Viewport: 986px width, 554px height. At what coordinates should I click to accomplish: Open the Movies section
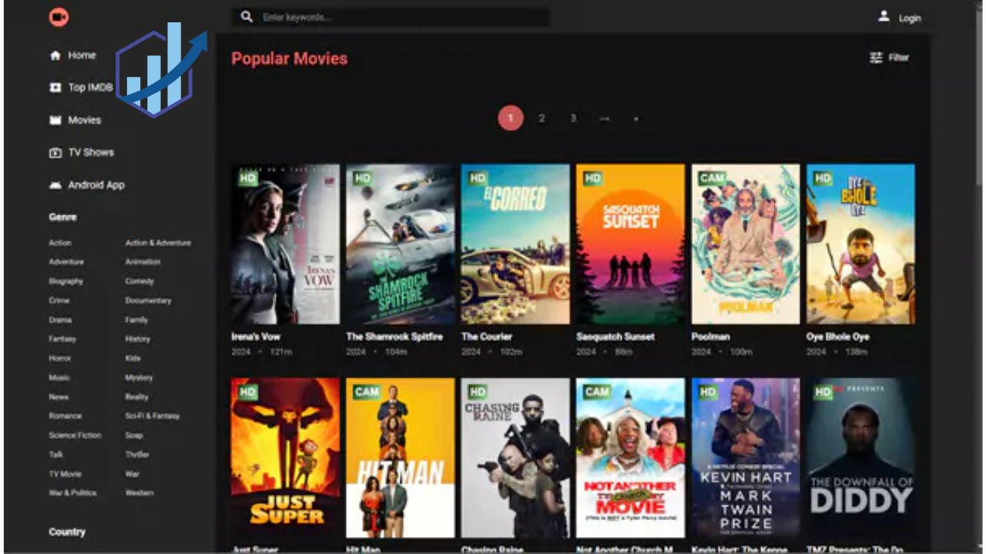tap(85, 120)
